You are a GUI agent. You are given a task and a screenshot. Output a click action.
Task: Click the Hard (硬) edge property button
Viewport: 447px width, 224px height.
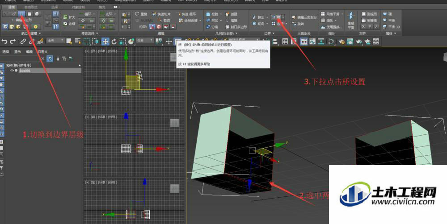coord(387,14)
